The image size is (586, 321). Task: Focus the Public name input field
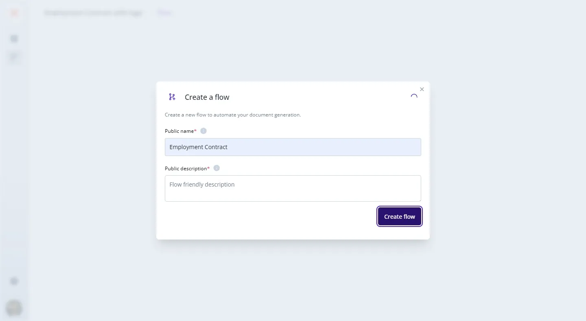tap(293, 147)
